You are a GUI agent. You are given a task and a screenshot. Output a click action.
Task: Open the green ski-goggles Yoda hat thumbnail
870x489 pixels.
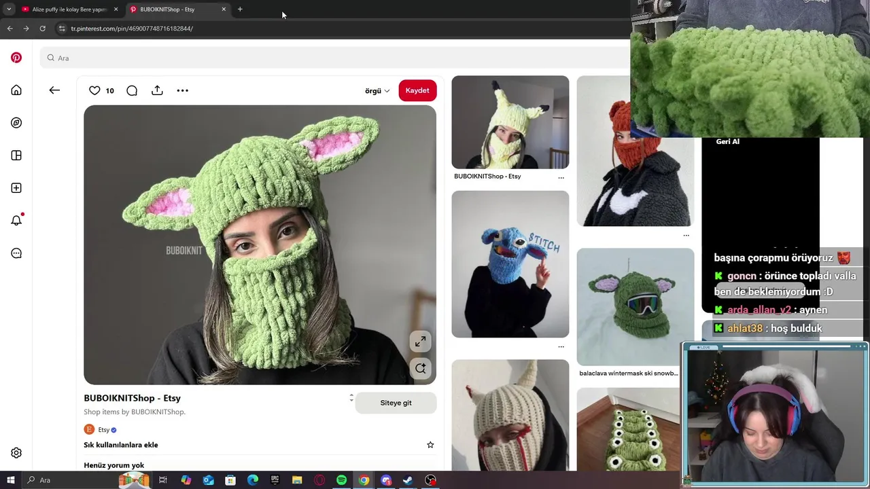[636, 307]
